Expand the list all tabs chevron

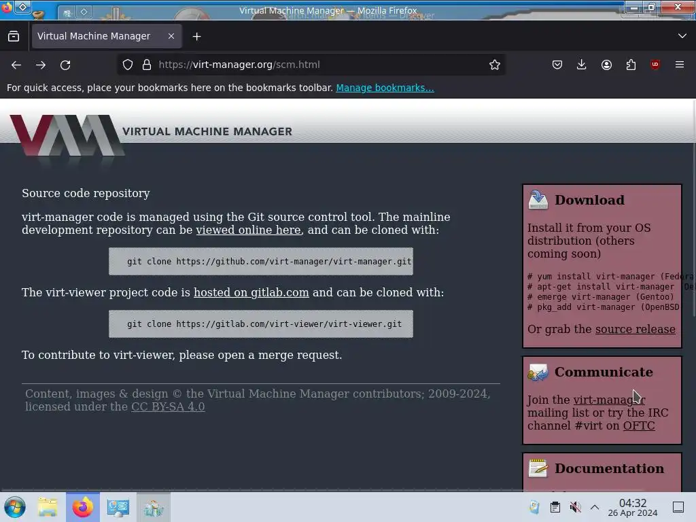click(x=682, y=36)
